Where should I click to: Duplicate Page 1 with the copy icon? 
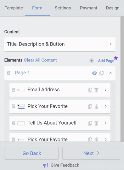(101, 73)
